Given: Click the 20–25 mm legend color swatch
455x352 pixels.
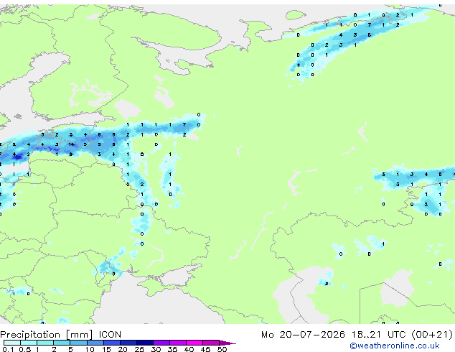Looking at the screenshot, I should point(128,343).
